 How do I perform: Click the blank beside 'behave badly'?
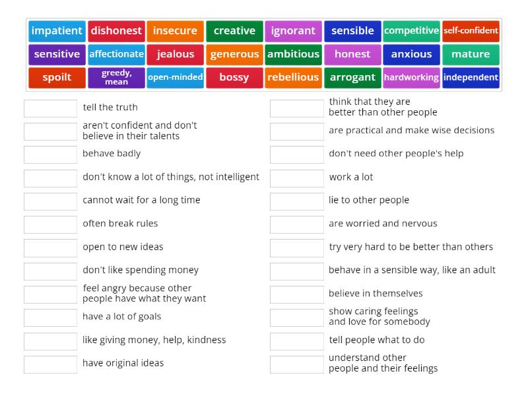click(x=49, y=154)
